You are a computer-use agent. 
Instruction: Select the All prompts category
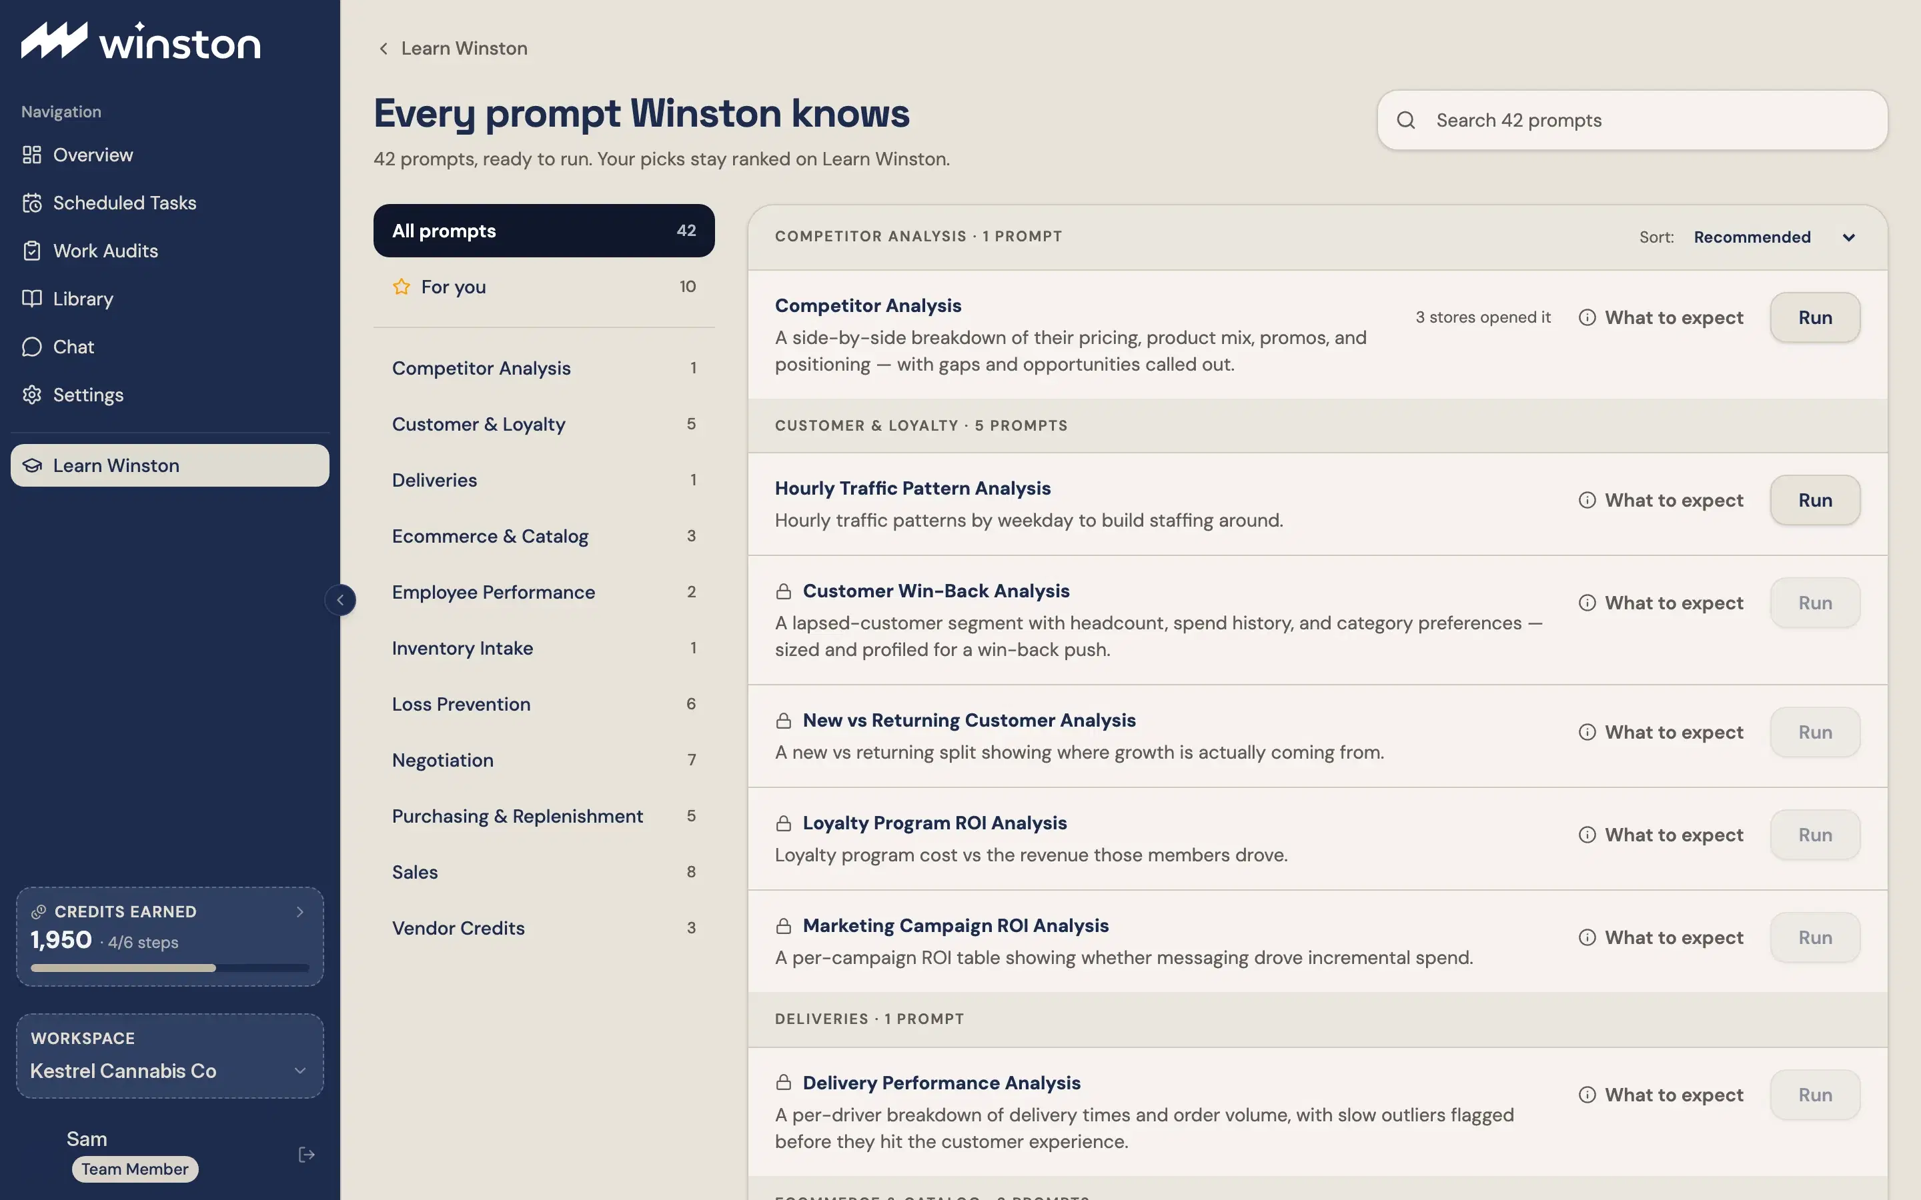pos(544,231)
